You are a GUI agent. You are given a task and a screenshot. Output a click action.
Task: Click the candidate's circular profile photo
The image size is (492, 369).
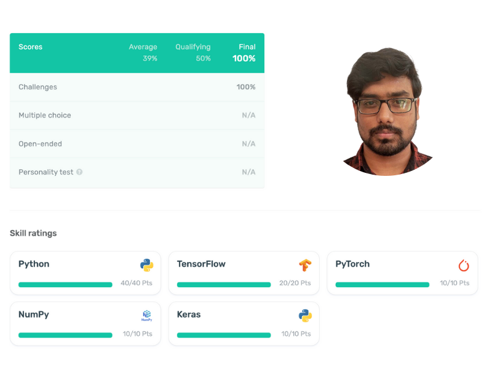click(x=387, y=112)
